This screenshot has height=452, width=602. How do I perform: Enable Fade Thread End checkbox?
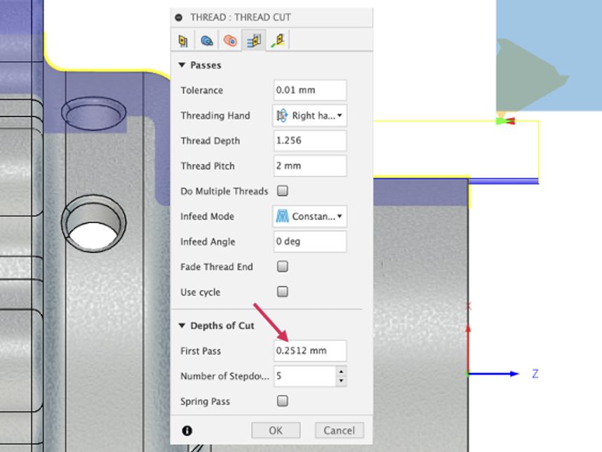pos(283,267)
